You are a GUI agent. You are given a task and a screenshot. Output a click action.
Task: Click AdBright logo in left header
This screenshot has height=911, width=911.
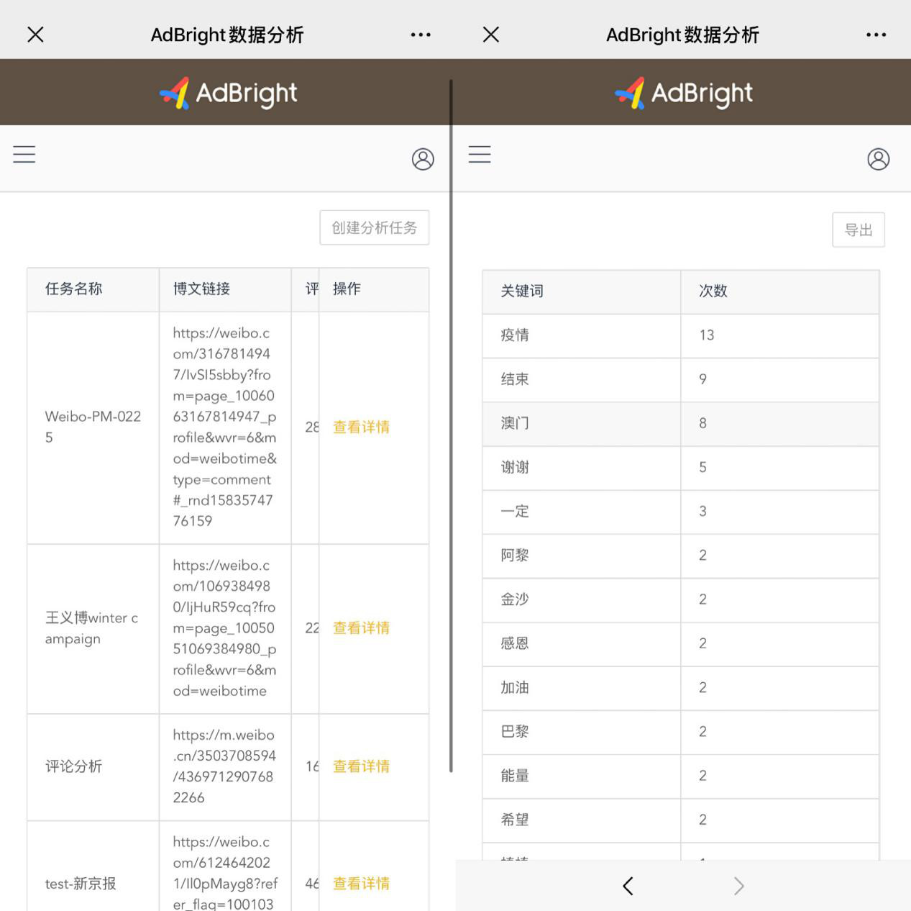pyautogui.click(x=228, y=93)
